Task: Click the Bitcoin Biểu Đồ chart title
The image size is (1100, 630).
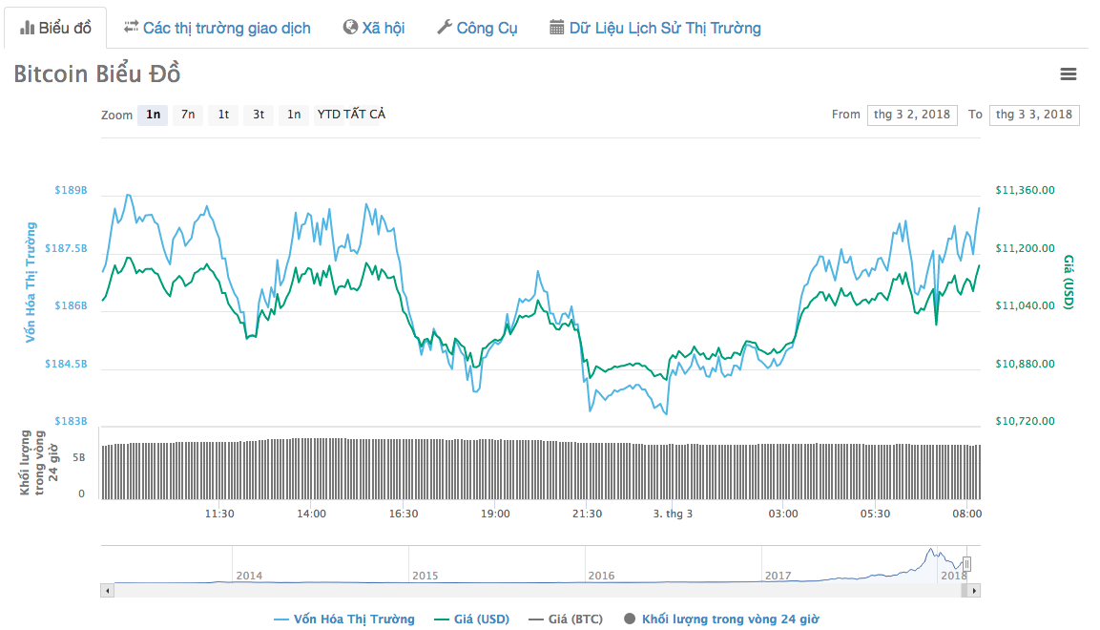Action: point(96,73)
